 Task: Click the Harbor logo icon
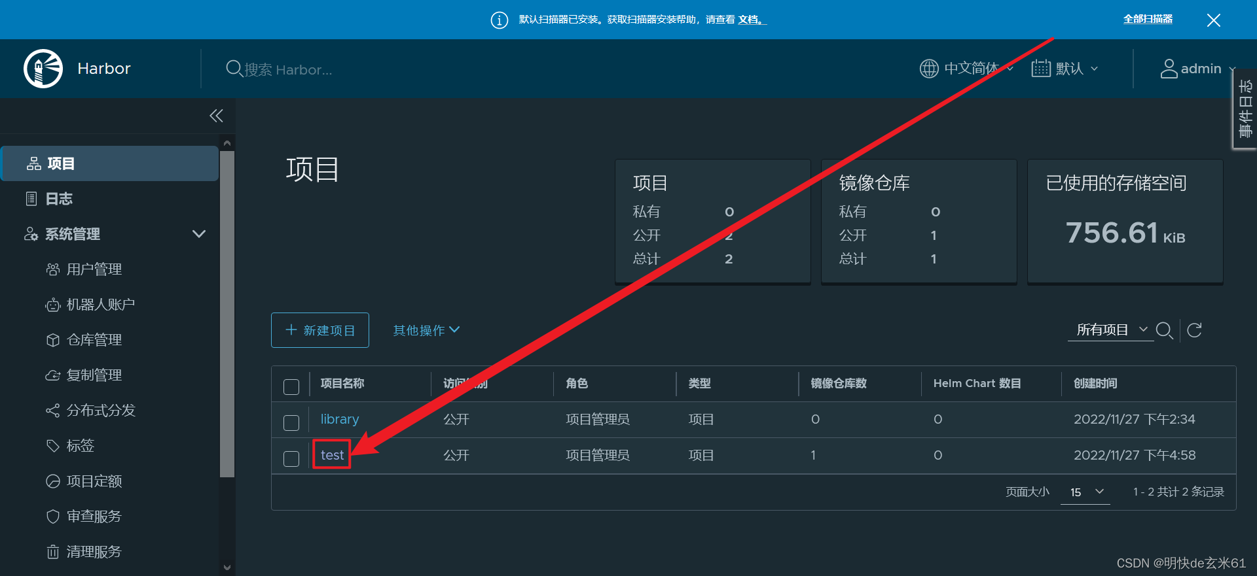(x=43, y=69)
